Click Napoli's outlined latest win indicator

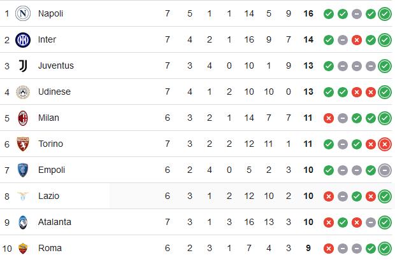click(385, 14)
